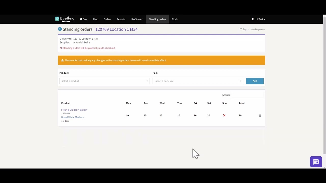
Task: Click the Antonio's Dairy supplier text
Action: (x=81, y=42)
